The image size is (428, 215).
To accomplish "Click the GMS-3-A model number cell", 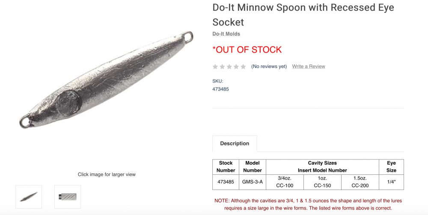I will point(253,182).
